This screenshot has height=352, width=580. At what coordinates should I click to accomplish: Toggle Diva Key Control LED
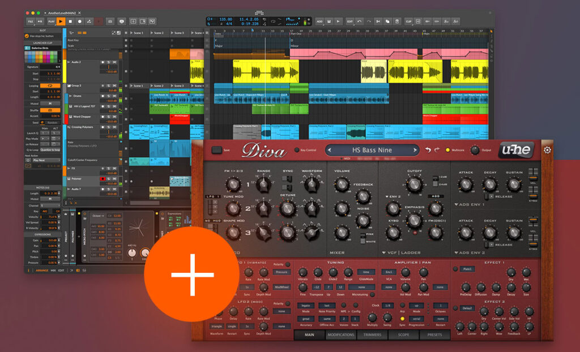pos(297,150)
